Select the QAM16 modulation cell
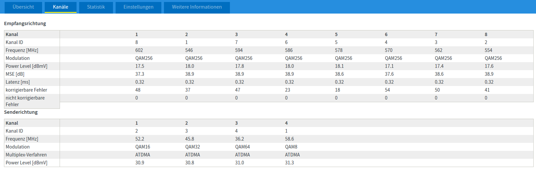 click(143, 147)
